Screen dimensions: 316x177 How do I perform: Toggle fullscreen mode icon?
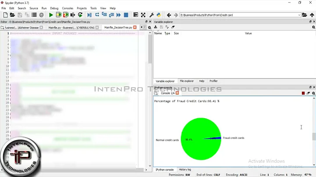(143, 15)
